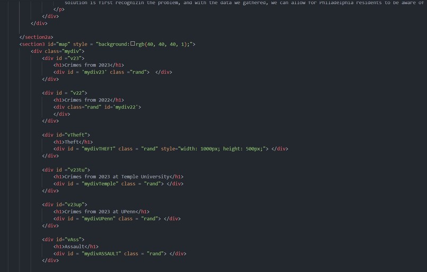Image resolution: width=427 pixels, height=272 pixels.
Task: Click the div id="vTheft" line
Action: (66, 135)
